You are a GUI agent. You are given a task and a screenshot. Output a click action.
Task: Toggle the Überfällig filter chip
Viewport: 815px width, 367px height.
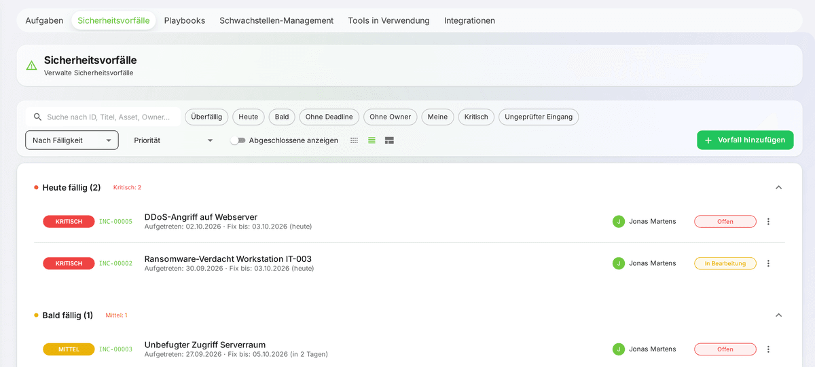tap(206, 117)
